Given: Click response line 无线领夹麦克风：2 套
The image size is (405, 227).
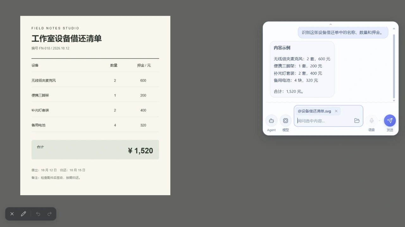Looking at the screenshot, I should click(x=302, y=59).
